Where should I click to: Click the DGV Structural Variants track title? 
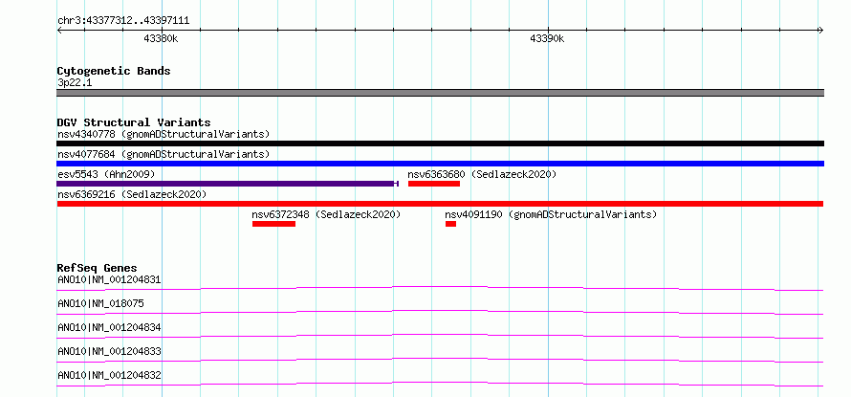tap(134, 122)
